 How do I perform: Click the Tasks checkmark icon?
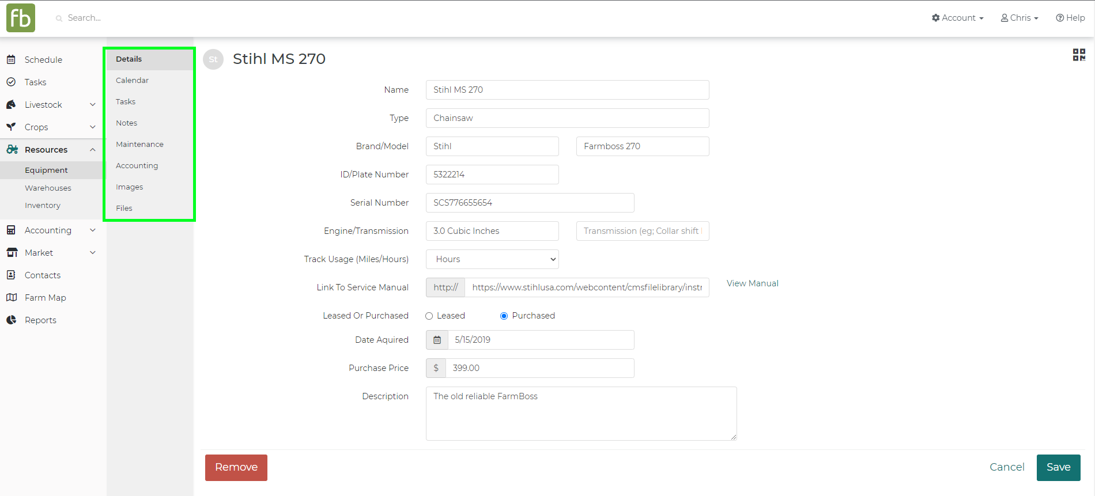[11, 82]
